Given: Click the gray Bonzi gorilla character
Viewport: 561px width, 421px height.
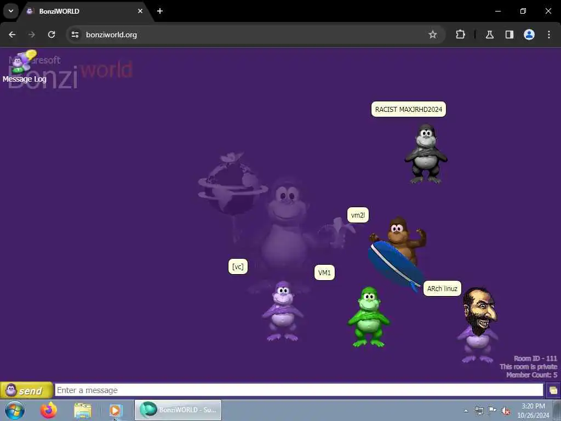Looking at the screenshot, I should tap(426, 154).
